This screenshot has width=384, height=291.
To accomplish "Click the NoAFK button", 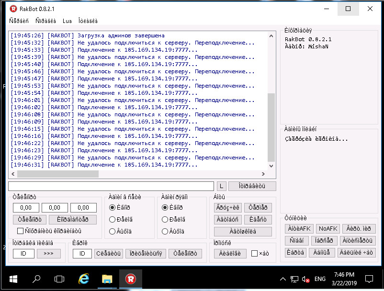I will (328, 229).
